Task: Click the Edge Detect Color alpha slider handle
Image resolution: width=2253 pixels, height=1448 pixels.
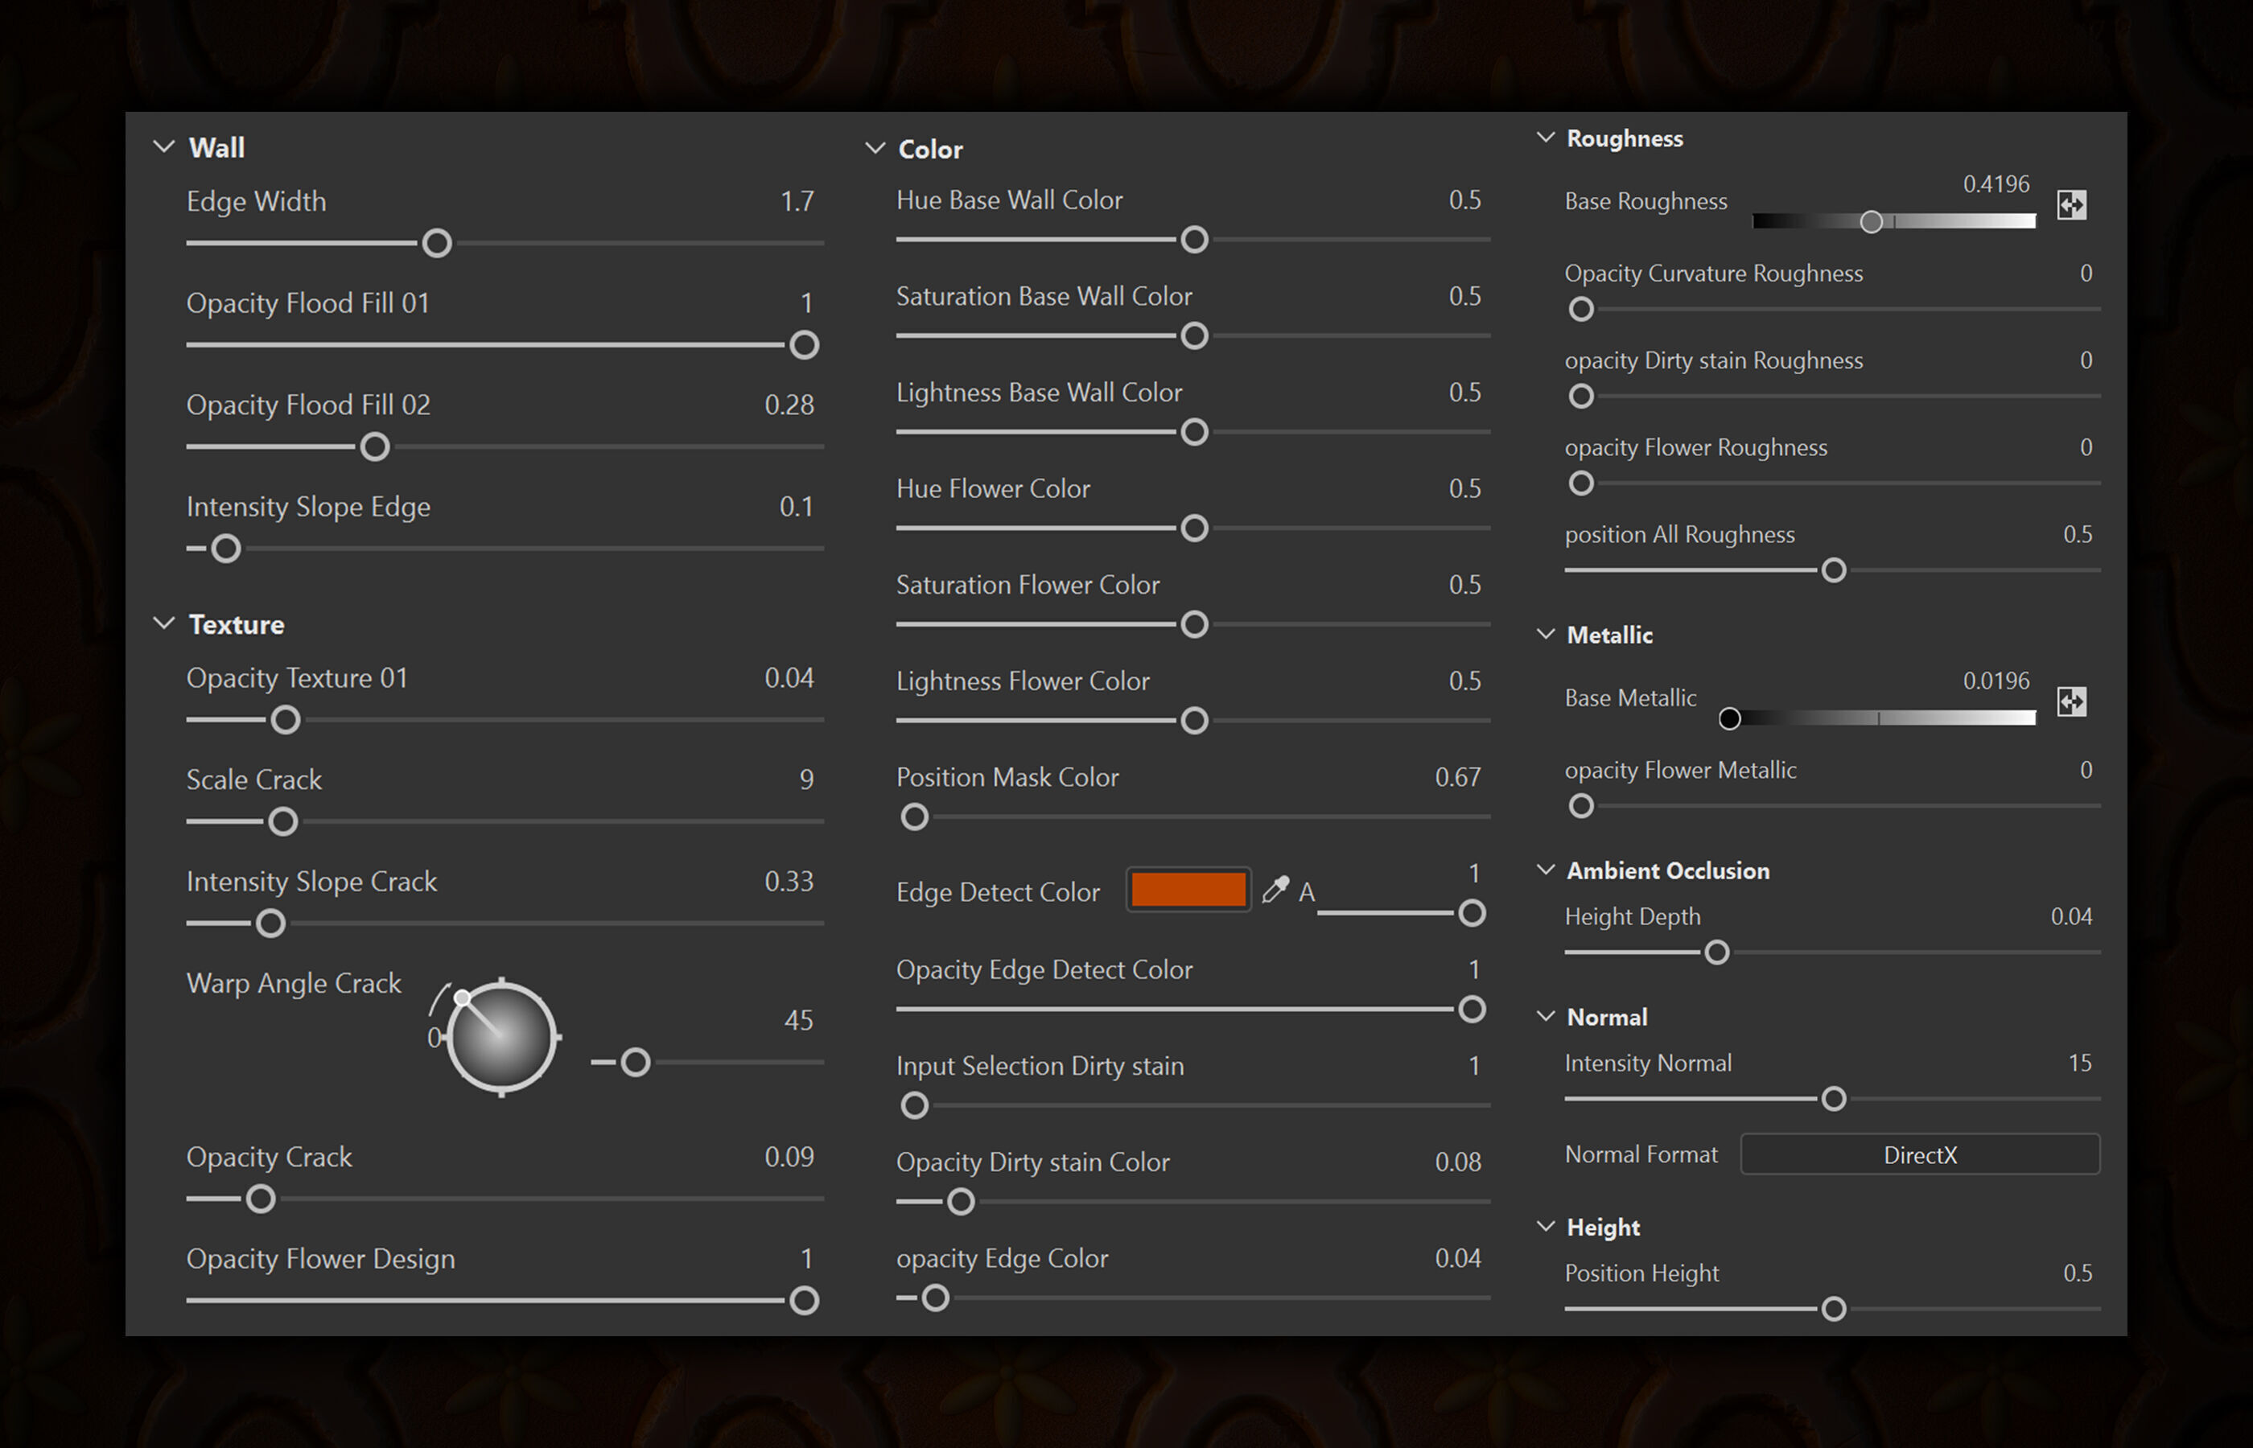Action: [x=1472, y=914]
